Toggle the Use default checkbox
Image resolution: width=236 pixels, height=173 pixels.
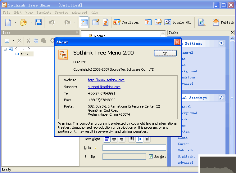pyautogui.click(x=151, y=157)
